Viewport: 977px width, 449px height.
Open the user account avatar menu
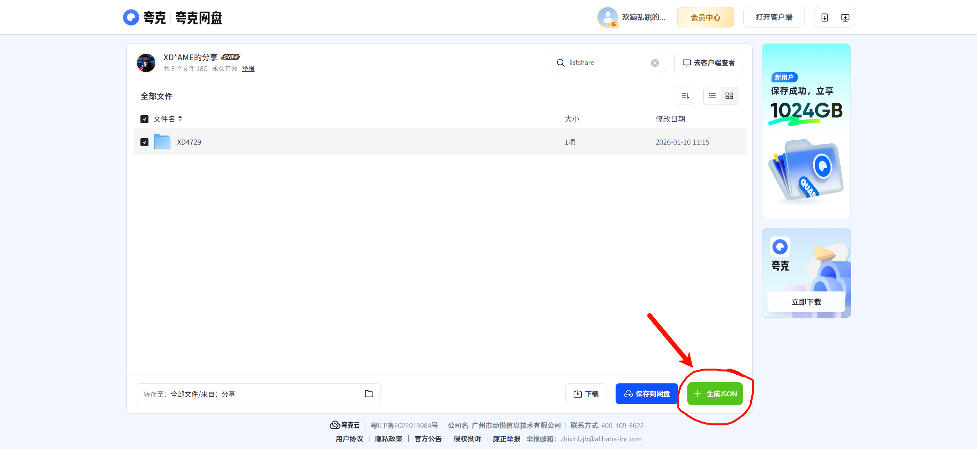[x=608, y=18]
